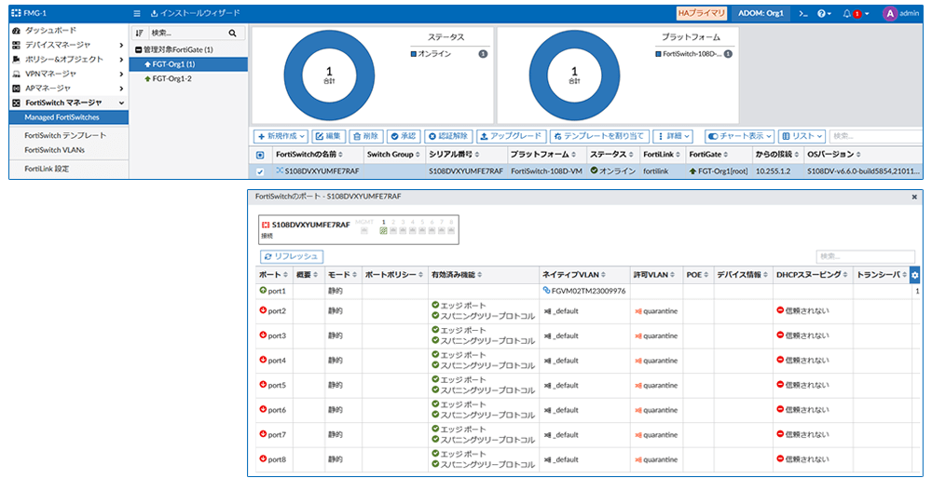Click the table column settings gear icon
The height and width of the screenshot is (492, 932).
[x=915, y=275]
